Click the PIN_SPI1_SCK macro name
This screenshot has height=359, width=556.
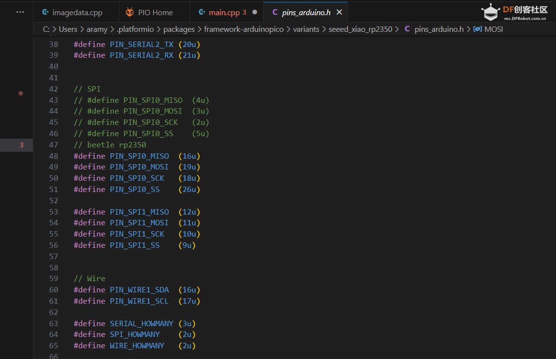click(137, 235)
